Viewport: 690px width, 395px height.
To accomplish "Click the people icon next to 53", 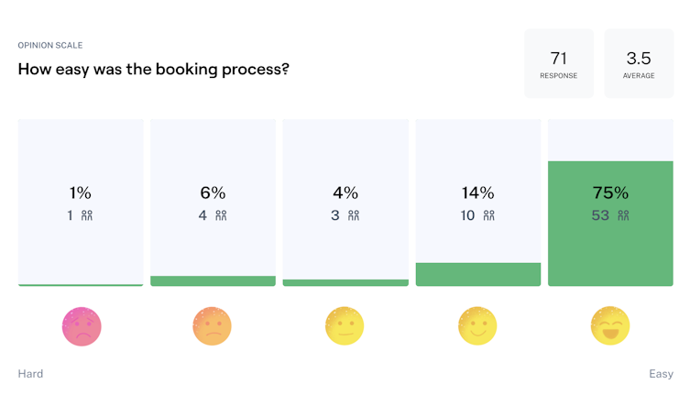I will [x=623, y=215].
